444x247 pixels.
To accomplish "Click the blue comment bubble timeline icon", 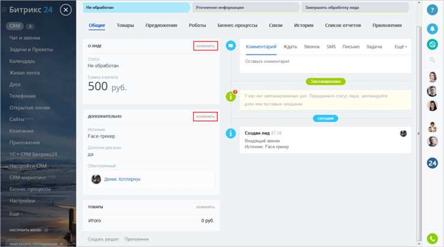I will pyautogui.click(x=231, y=46).
